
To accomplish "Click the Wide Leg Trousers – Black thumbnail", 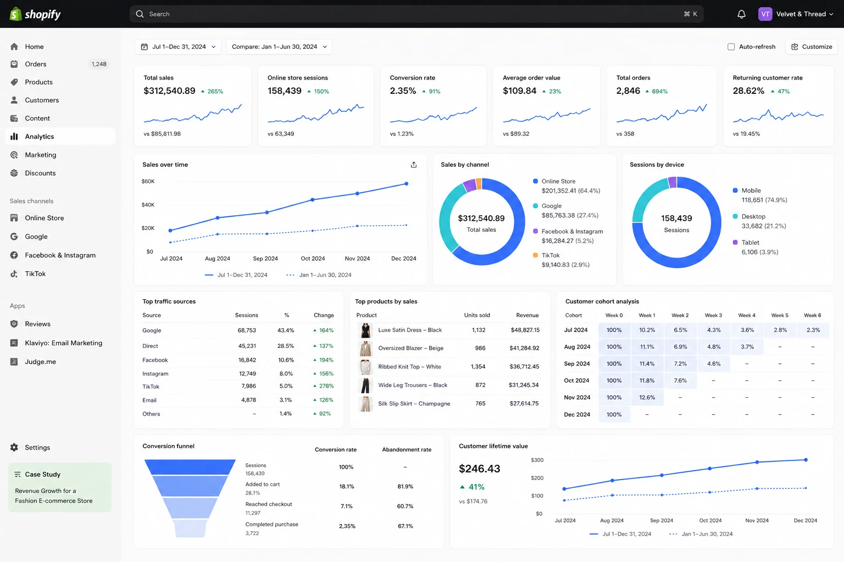I will coord(365,385).
